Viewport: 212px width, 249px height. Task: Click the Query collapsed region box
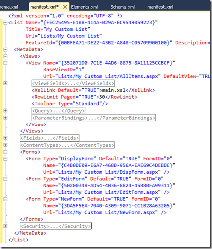click(58, 111)
